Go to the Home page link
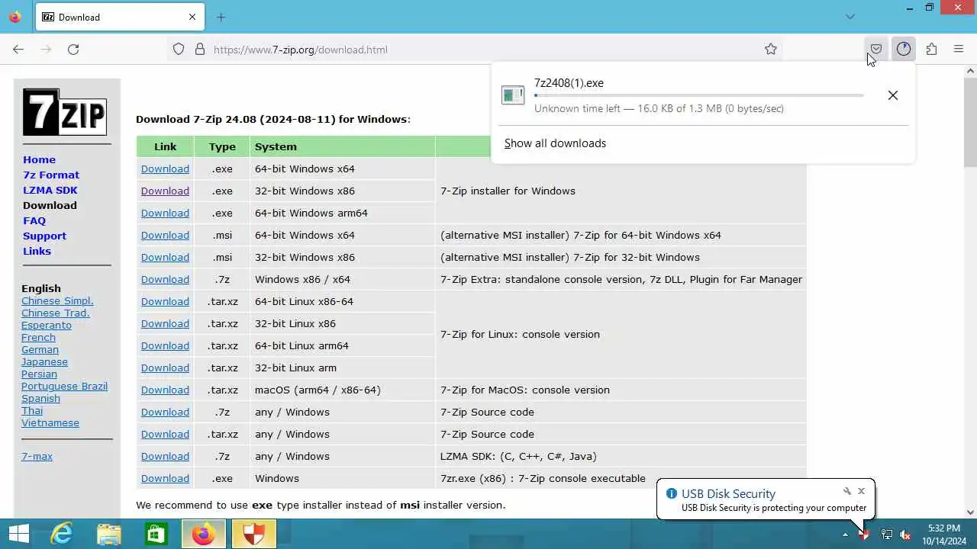977x549 pixels. tap(39, 159)
